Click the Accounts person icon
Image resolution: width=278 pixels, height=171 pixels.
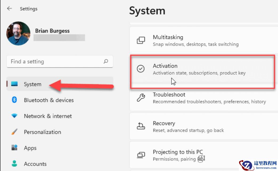click(x=14, y=164)
